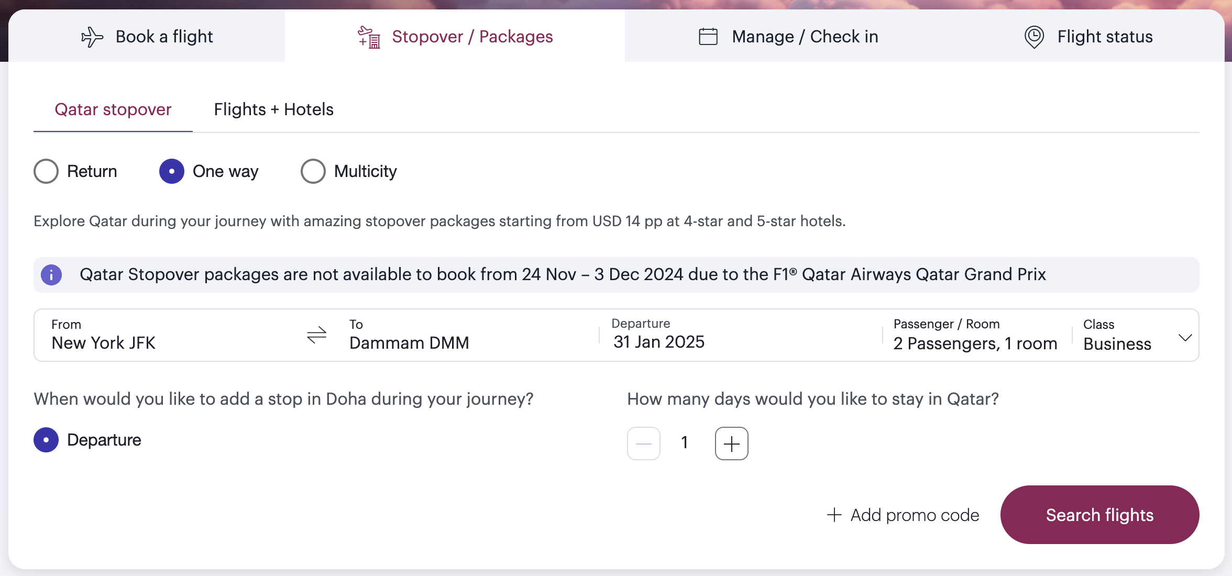Click the calendar icon for Manage / Check in
The width and height of the screenshot is (1232, 576).
click(708, 37)
